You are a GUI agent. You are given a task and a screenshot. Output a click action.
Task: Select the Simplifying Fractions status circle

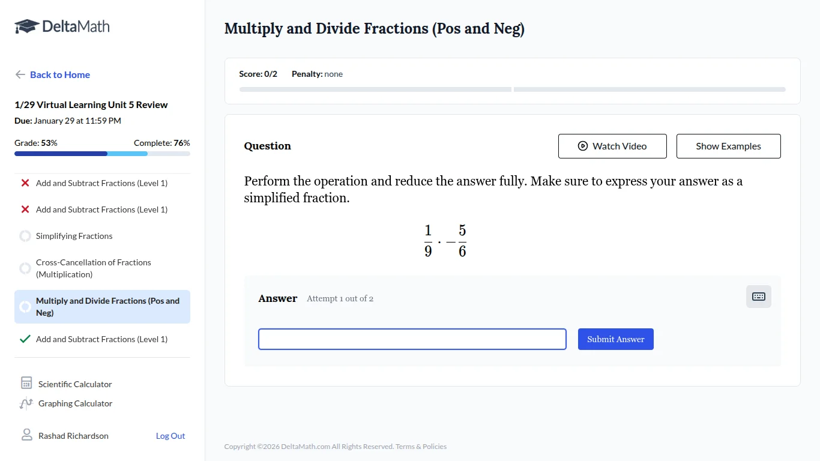point(25,235)
